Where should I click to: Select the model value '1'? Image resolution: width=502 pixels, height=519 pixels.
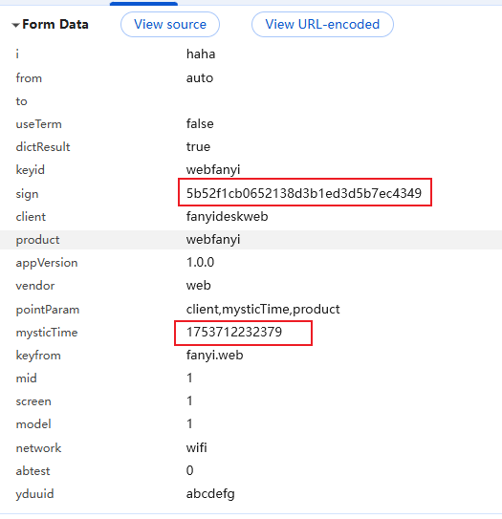coord(189,424)
